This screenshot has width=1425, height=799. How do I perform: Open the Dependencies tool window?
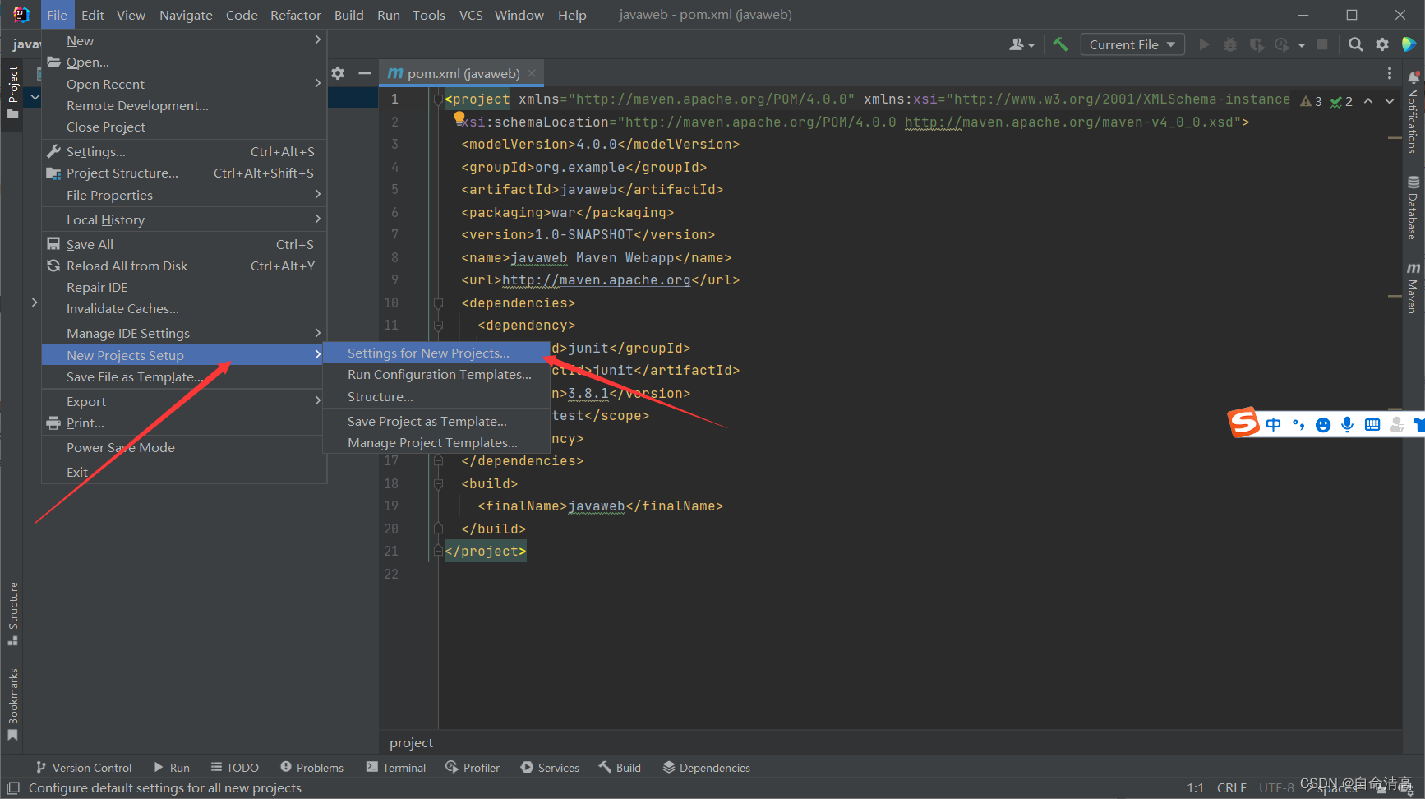[x=706, y=767]
